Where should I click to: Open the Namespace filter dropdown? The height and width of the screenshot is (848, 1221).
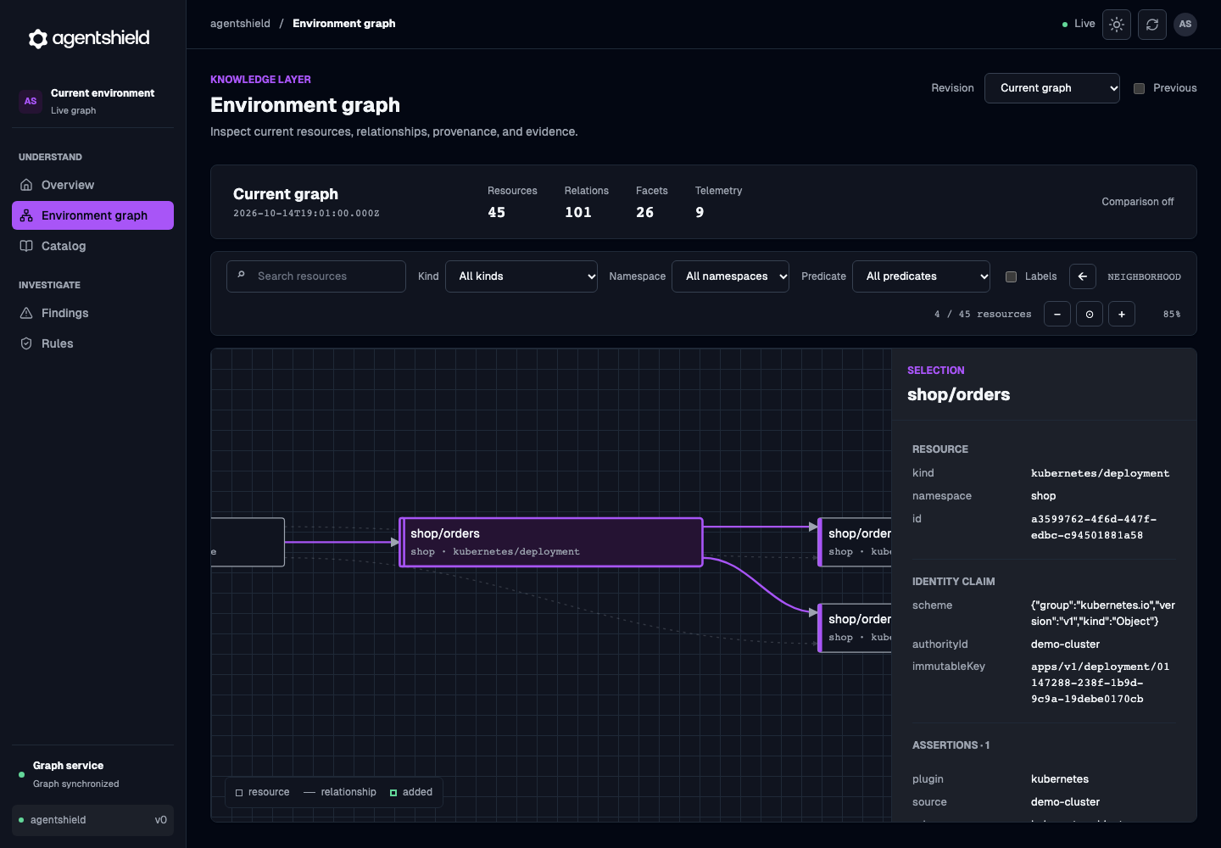click(x=730, y=276)
